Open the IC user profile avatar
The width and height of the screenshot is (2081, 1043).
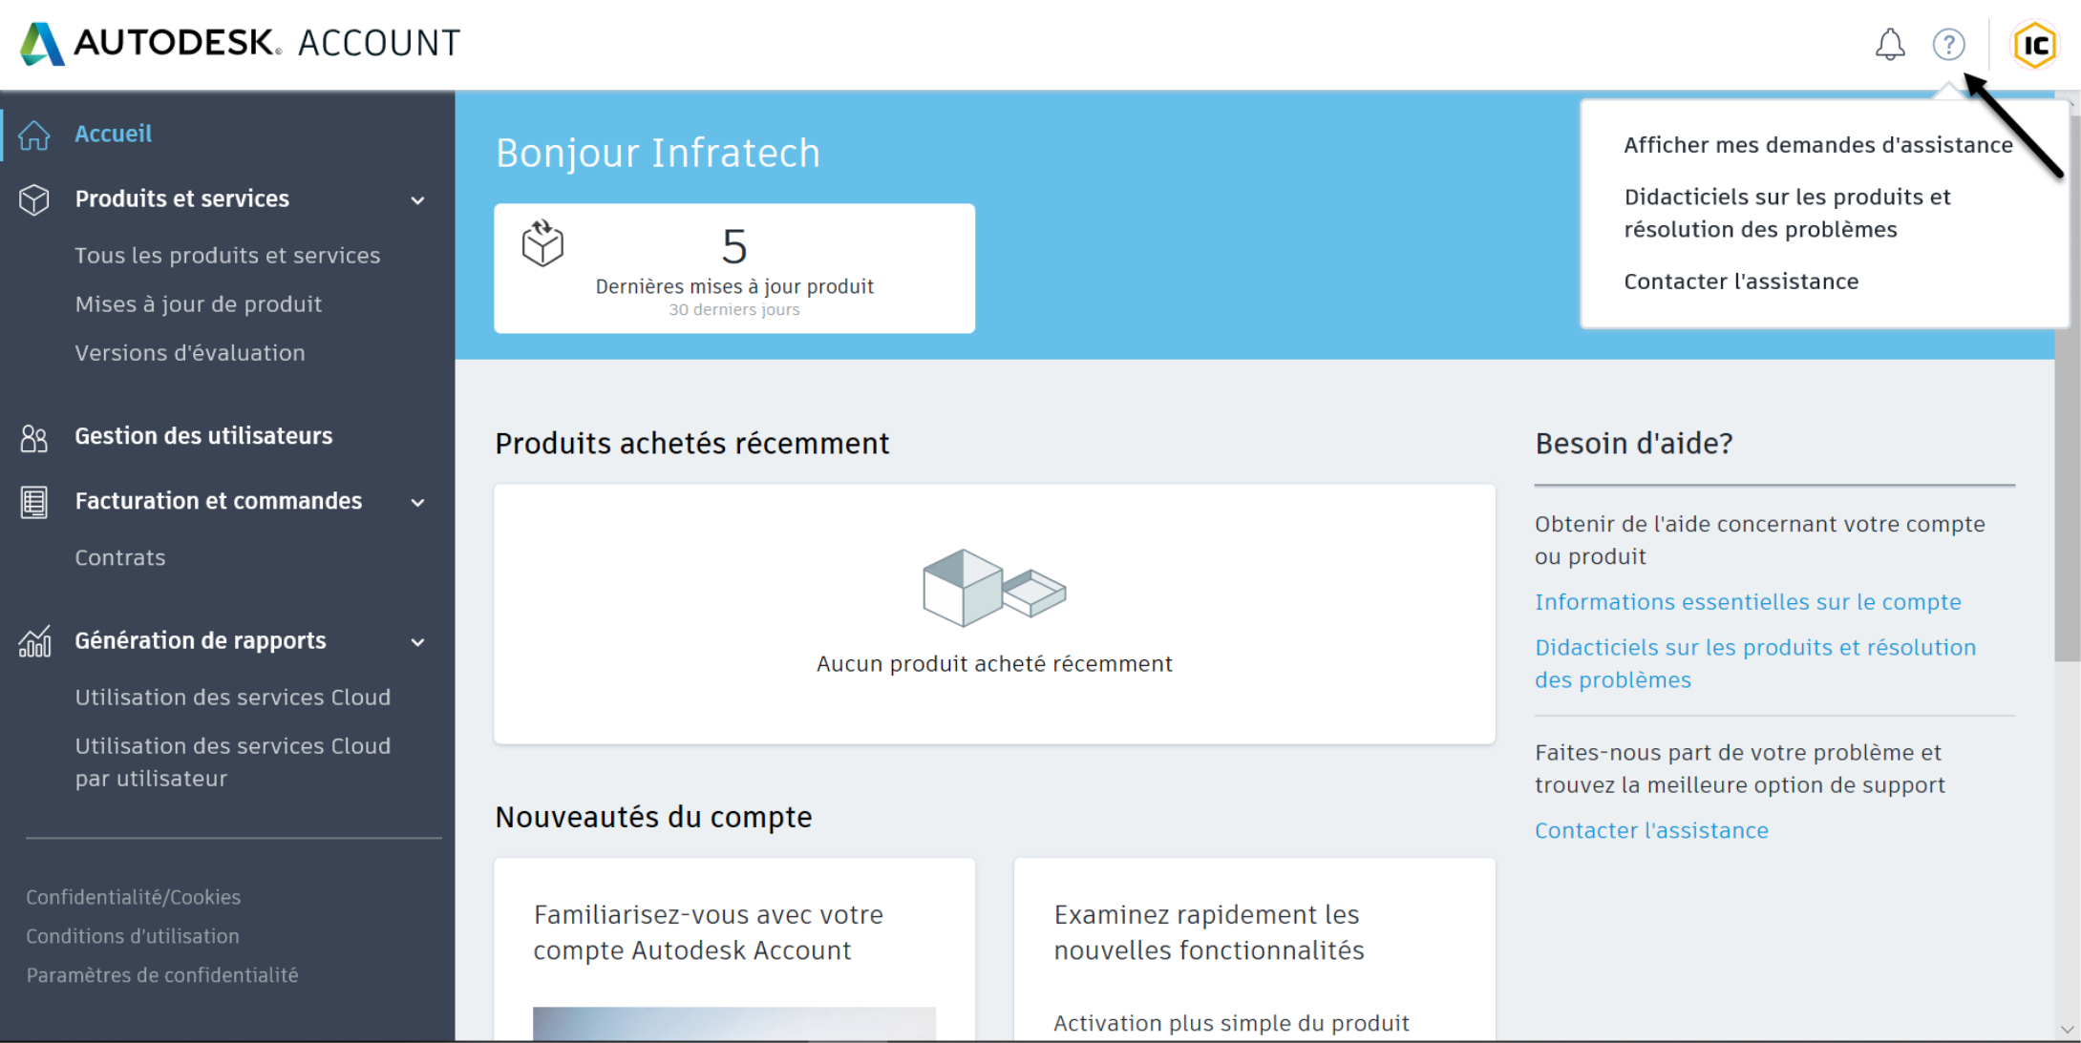point(2034,45)
